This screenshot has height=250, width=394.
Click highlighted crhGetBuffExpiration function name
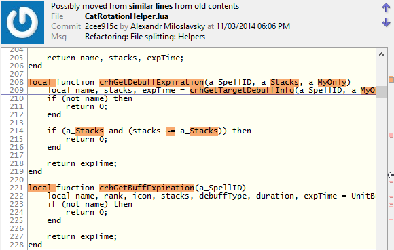click(147, 188)
